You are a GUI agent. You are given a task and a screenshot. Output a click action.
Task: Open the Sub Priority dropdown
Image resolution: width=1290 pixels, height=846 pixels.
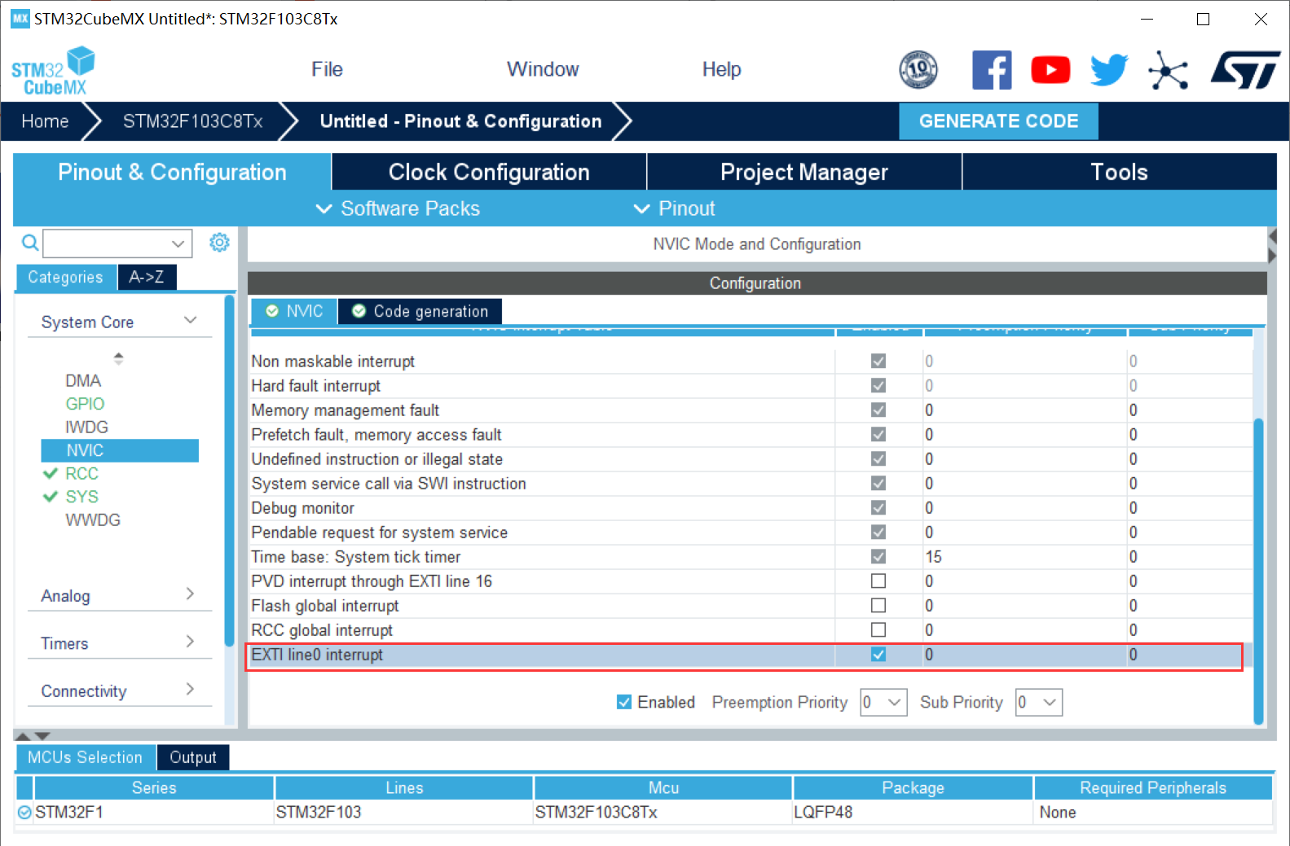[x=1039, y=702]
